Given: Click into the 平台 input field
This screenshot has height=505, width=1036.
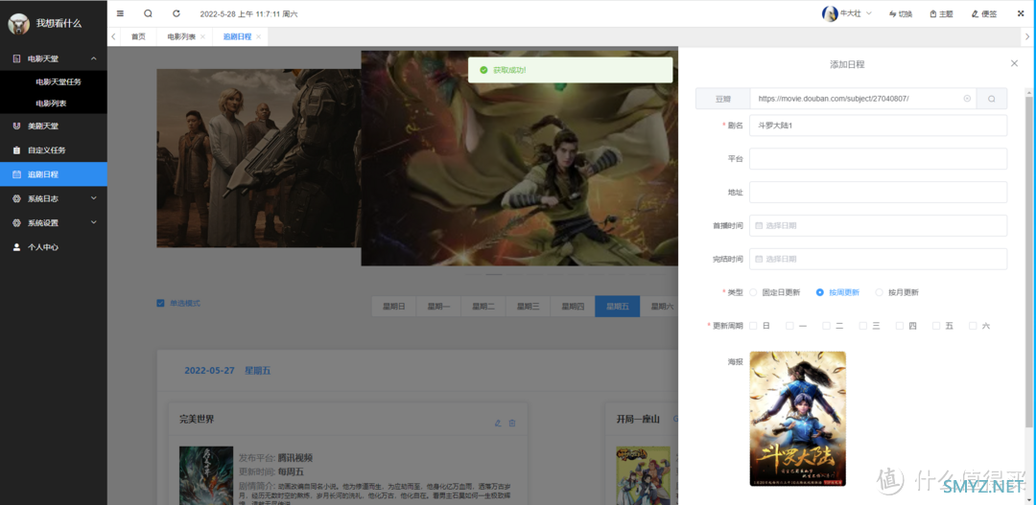Looking at the screenshot, I should (x=878, y=158).
